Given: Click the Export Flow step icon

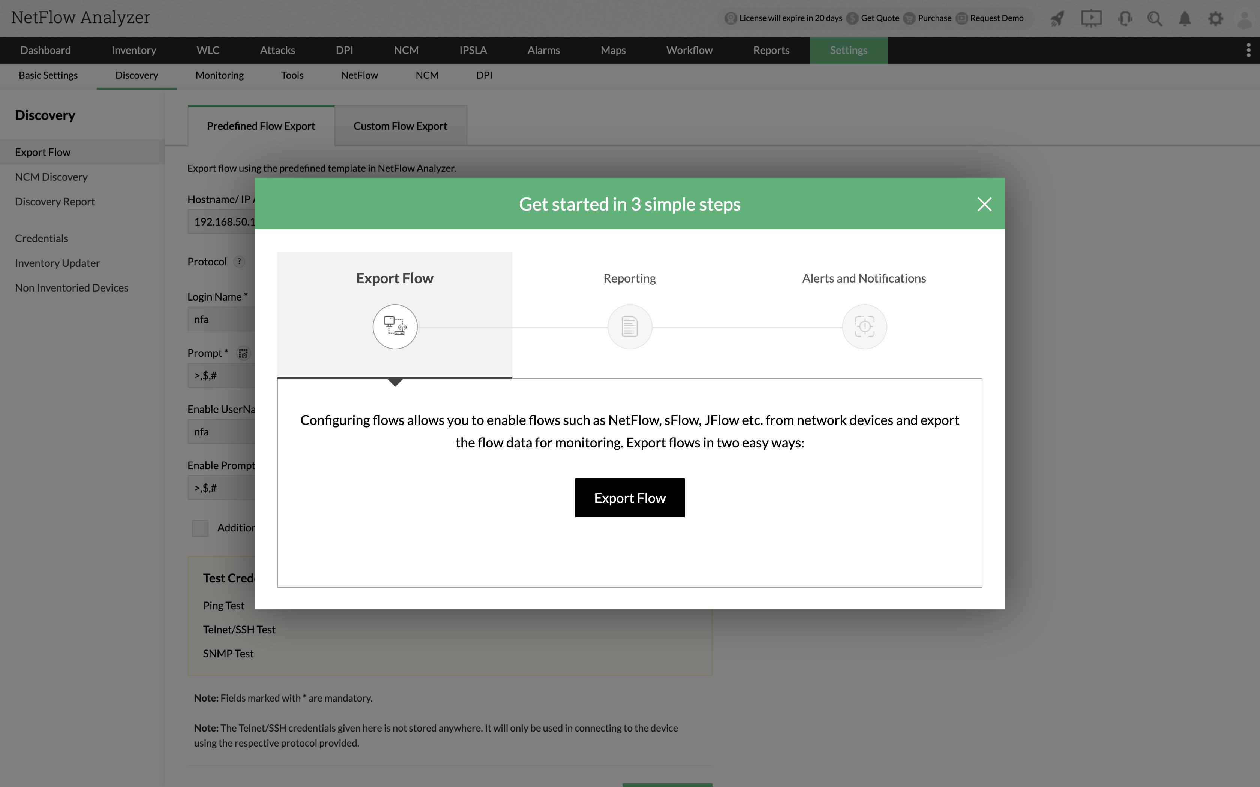Looking at the screenshot, I should 394,327.
